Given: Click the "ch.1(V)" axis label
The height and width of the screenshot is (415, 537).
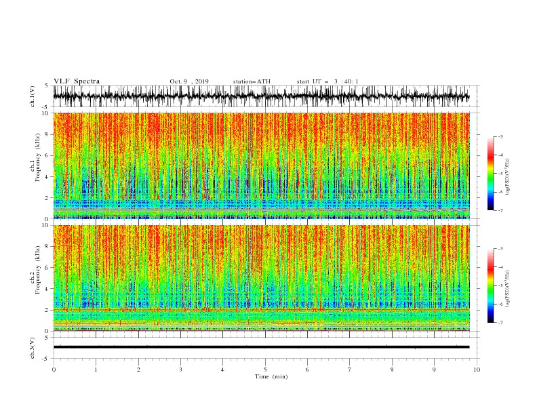Looking at the screenshot, I should (33, 96).
